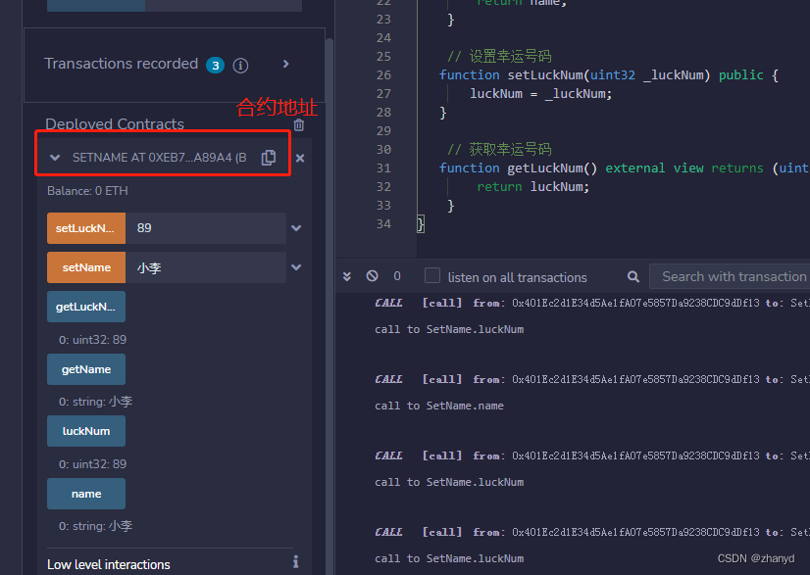The width and height of the screenshot is (810, 575).
Task: Click the setLuckNum transact button
Action: coord(86,228)
